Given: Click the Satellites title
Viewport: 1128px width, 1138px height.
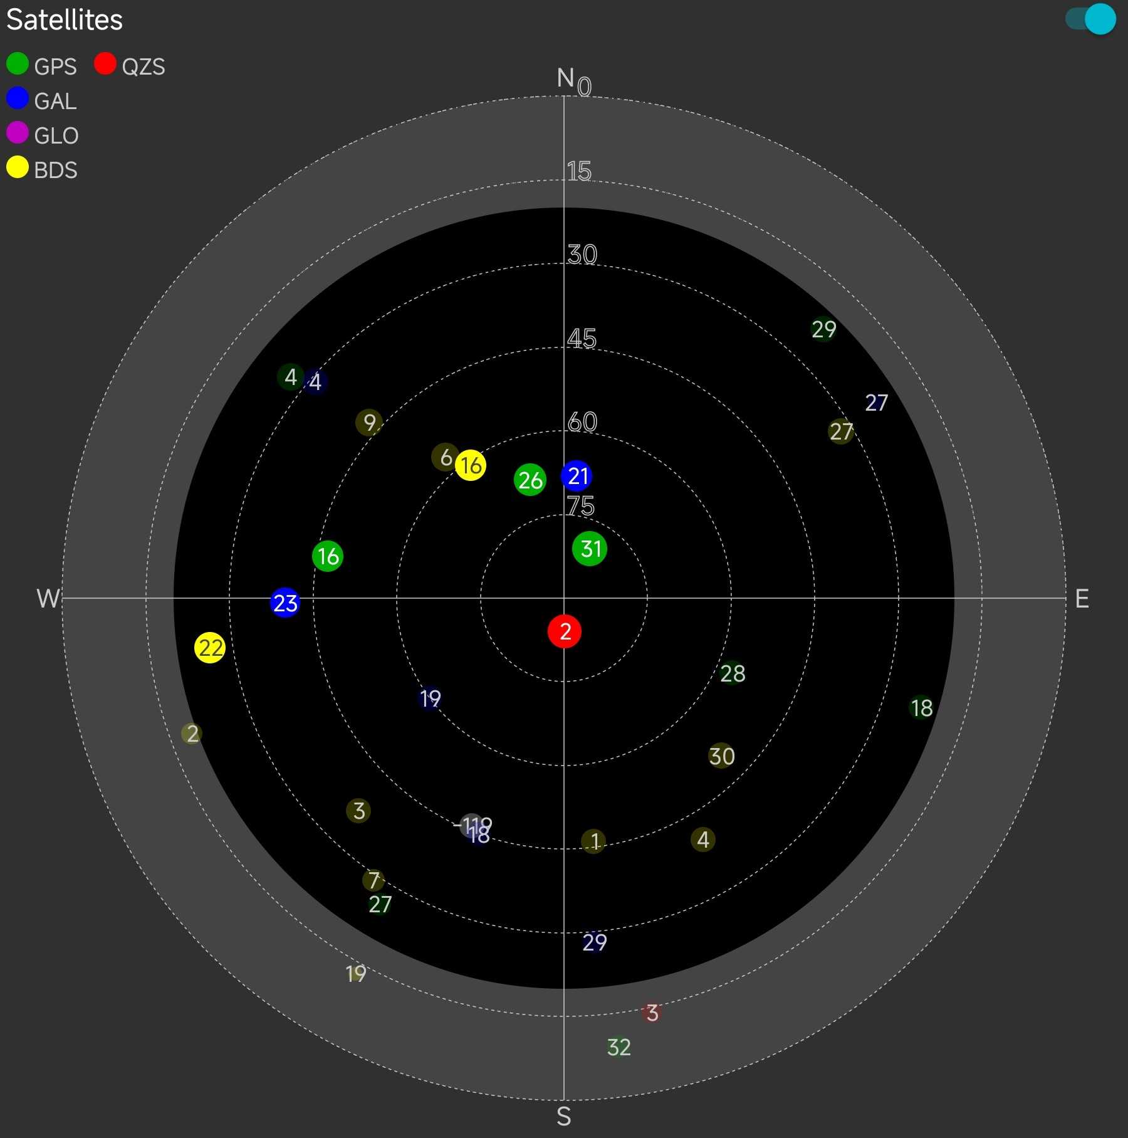Looking at the screenshot, I should coord(65,20).
